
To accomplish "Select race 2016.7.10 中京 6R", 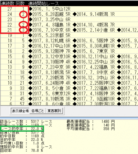I will [50, 30].
